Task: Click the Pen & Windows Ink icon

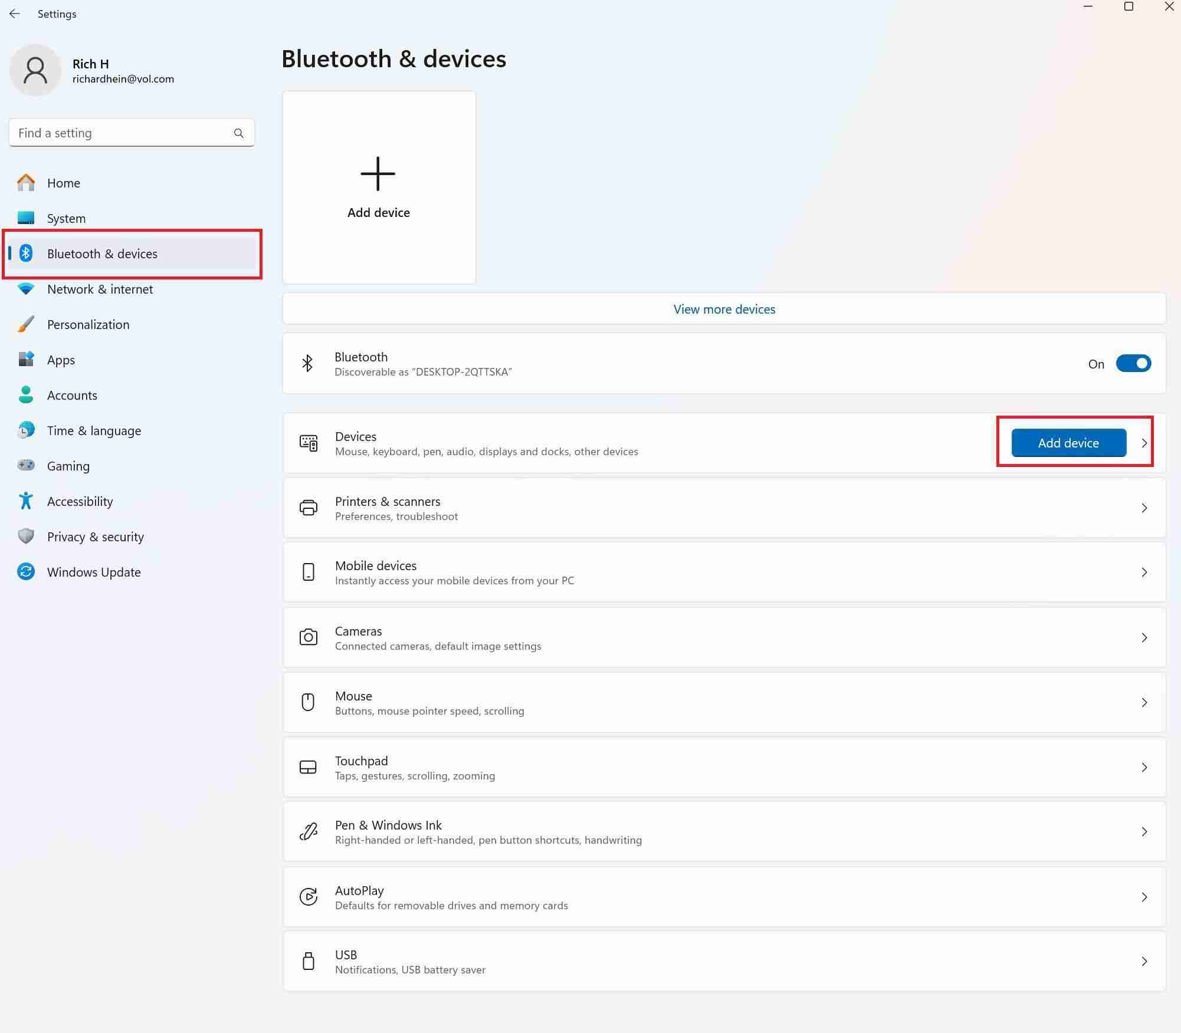Action: tap(309, 831)
